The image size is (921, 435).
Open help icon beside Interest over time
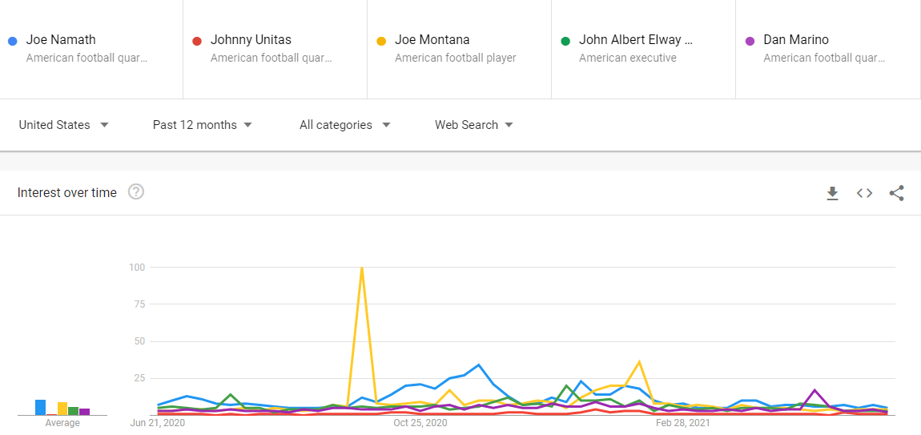136,191
